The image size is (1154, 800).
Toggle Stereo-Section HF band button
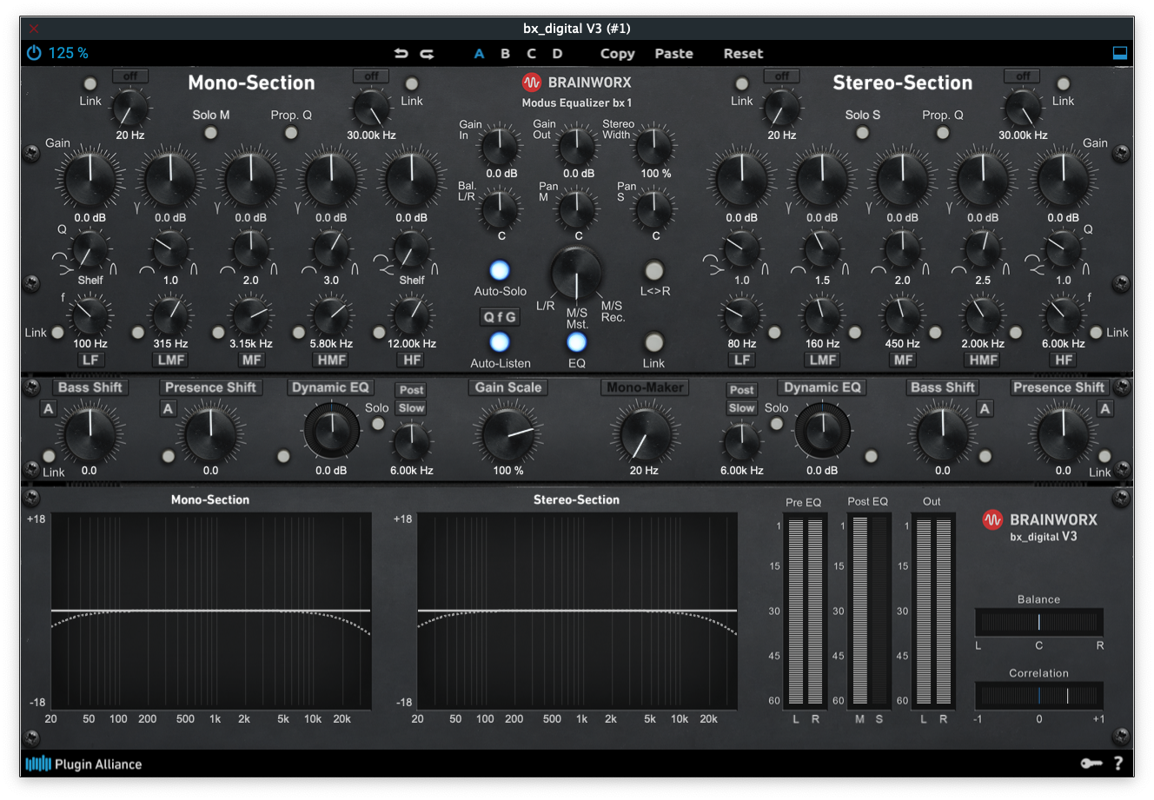click(1063, 360)
